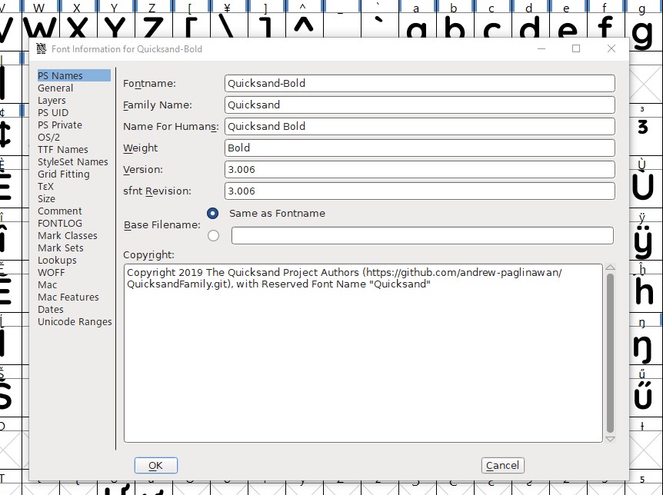Screen dimensions: 663x495
Task: Click the Copyright vertical scrollbar thumb
Action: pos(610,353)
